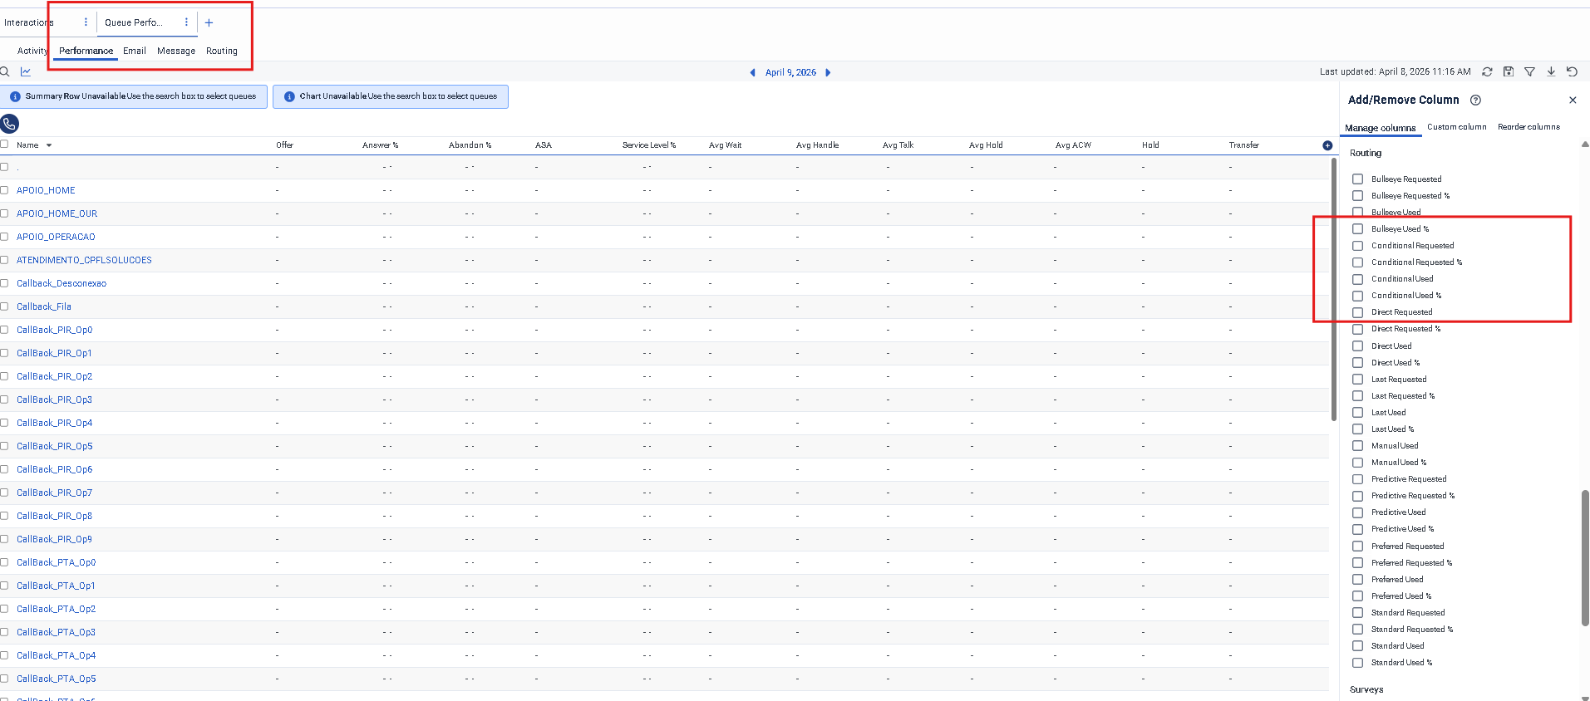Click the Add/Remove Column help icon
The image size is (1590, 701).
tap(1475, 100)
